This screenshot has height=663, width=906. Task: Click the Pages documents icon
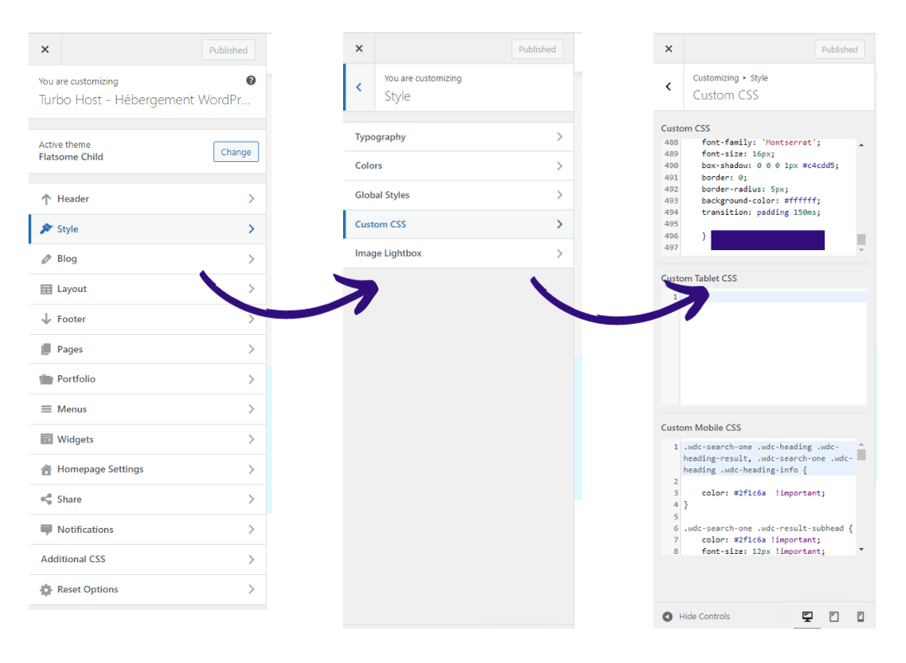click(x=46, y=349)
